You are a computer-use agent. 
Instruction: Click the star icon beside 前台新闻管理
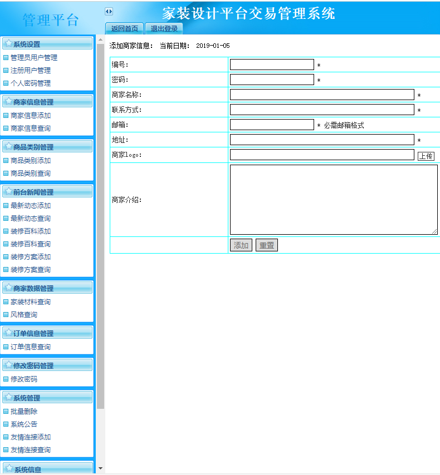[x=8, y=191]
